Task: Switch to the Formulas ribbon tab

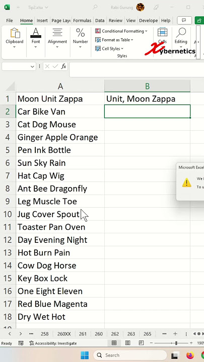Action: [x=82, y=21]
